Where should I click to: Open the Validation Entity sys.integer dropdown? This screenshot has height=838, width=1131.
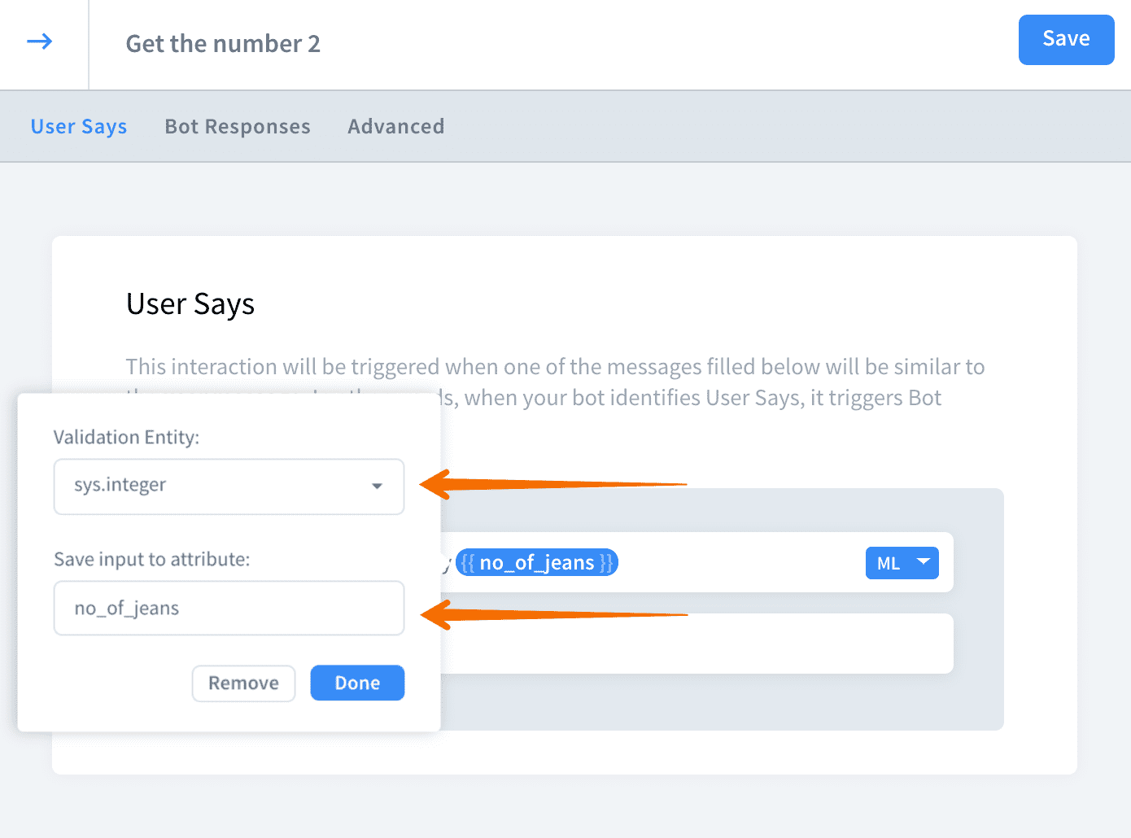pyautogui.click(x=229, y=487)
